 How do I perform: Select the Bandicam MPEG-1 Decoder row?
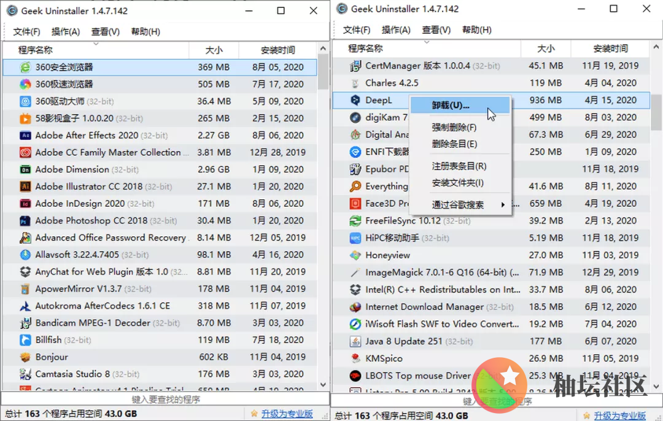(160, 323)
